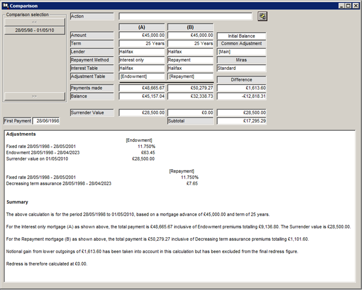Minimize the Comparison window
The height and width of the screenshot is (290, 362).
[341, 6]
